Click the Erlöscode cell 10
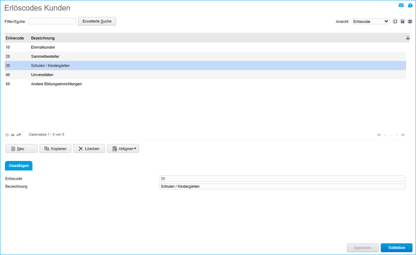The image size is (416, 255). pyautogui.click(x=8, y=48)
